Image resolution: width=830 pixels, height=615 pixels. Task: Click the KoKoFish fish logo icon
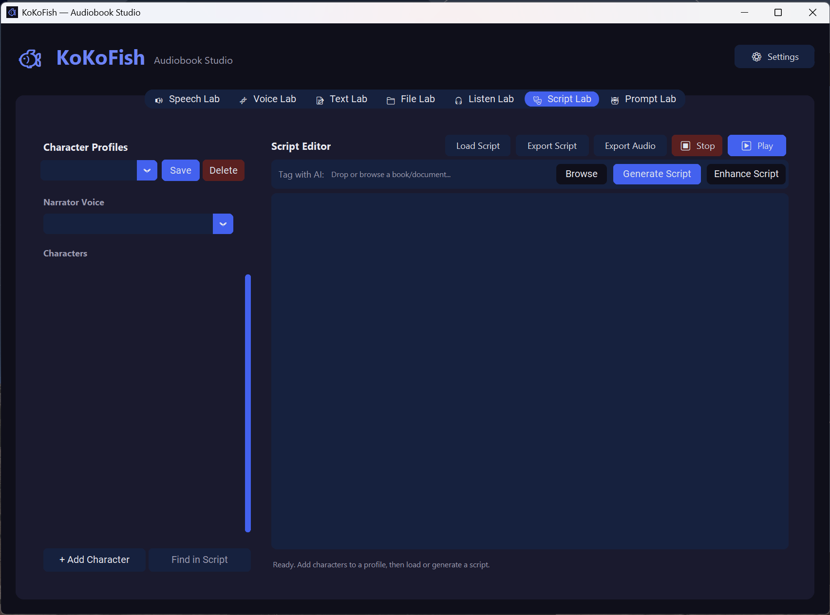coord(30,59)
